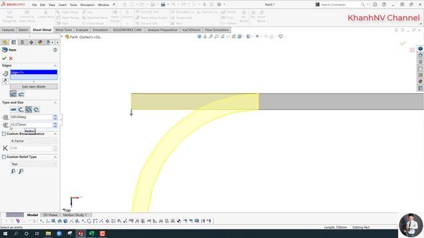Screen dimensions: 424x238
Task: Open the FeatureManager design tree tab
Action: pyautogui.click(x=5, y=42)
